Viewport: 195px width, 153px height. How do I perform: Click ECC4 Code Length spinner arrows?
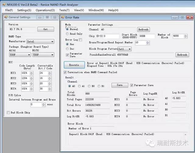click(32, 89)
